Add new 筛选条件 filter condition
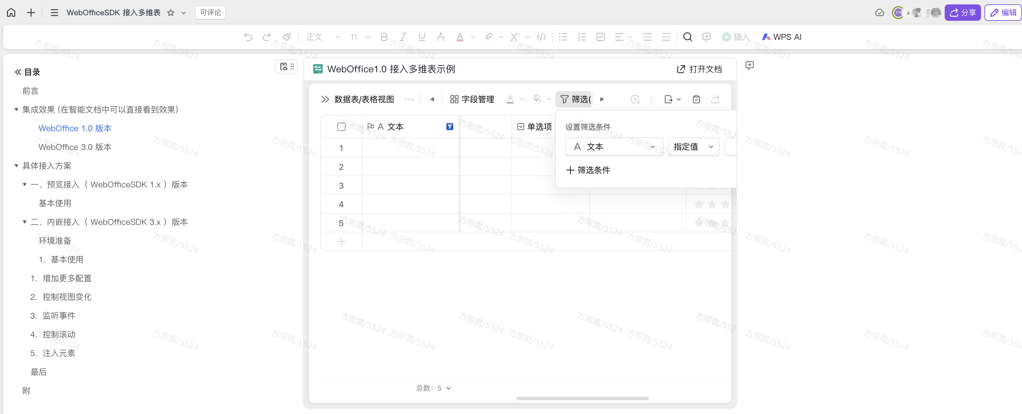 [588, 170]
